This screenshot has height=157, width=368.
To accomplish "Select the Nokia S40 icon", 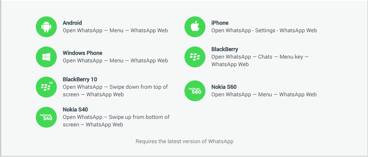I will 46,117.
